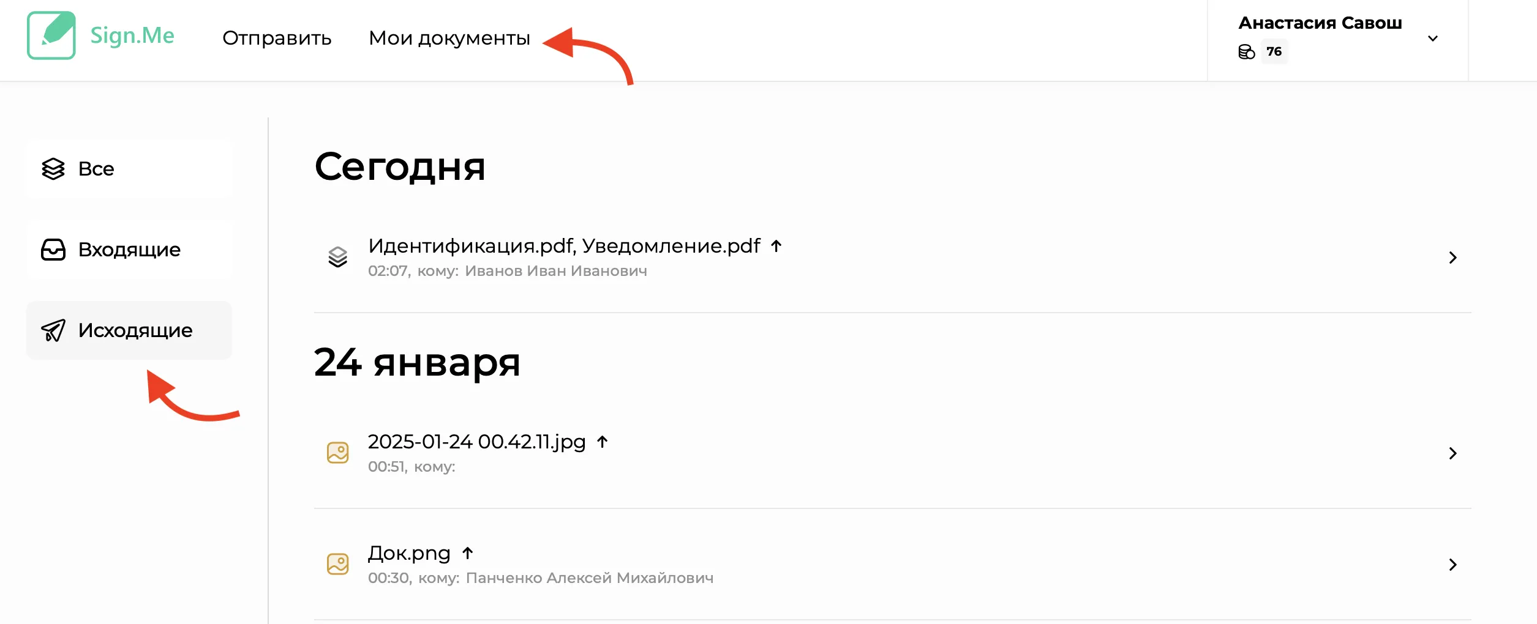This screenshot has width=1537, height=624.
Task: Open the Док.png document title
Action: coord(409,553)
